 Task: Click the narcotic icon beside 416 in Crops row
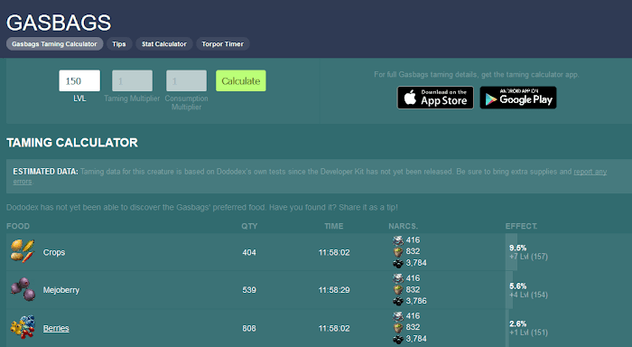(x=398, y=240)
